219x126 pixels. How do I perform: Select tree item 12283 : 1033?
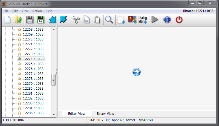click(x=33, y=103)
